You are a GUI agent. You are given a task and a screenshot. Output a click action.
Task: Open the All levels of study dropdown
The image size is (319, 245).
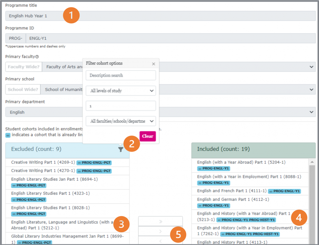click(x=121, y=91)
